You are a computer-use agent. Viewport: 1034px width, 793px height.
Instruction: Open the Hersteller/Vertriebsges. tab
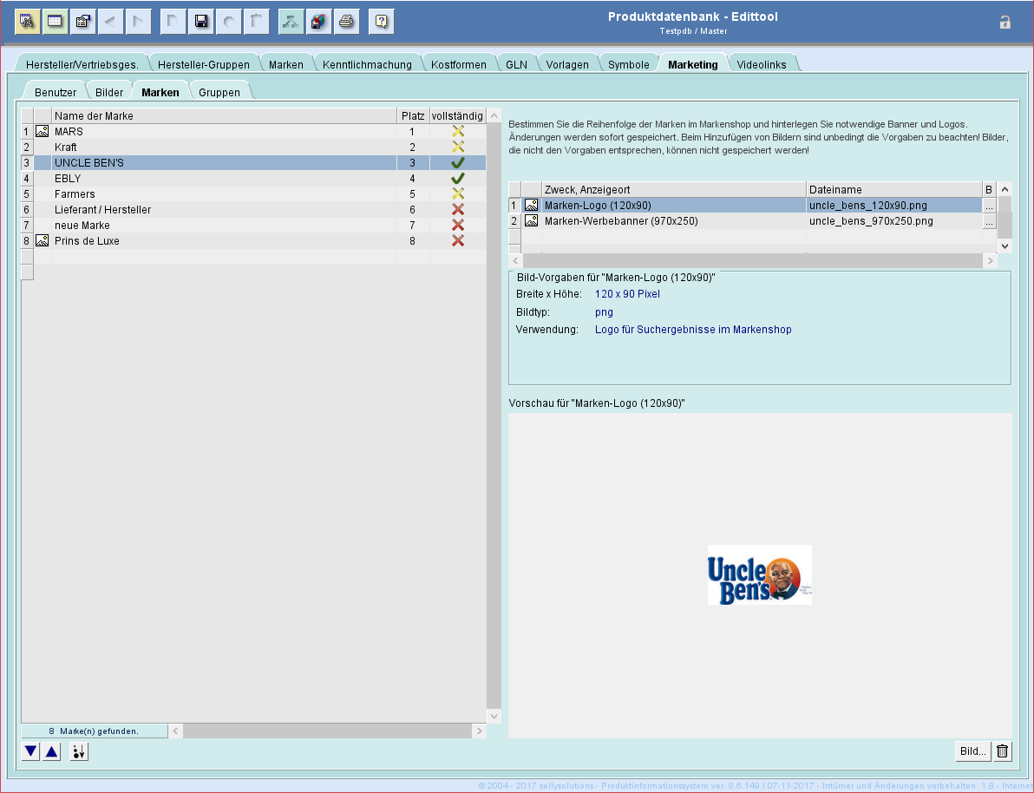[82, 64]
